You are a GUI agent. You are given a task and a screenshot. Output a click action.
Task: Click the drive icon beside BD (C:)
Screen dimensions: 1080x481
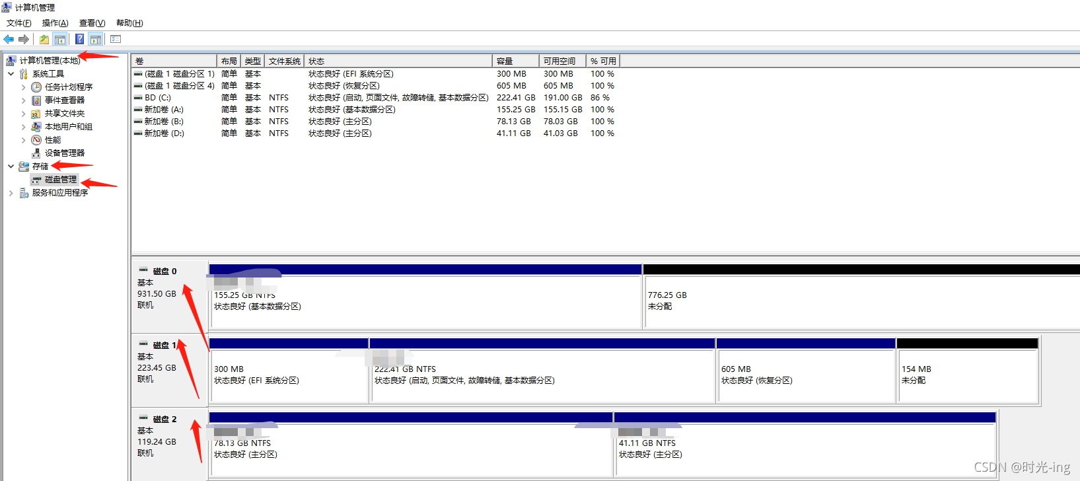138,98
